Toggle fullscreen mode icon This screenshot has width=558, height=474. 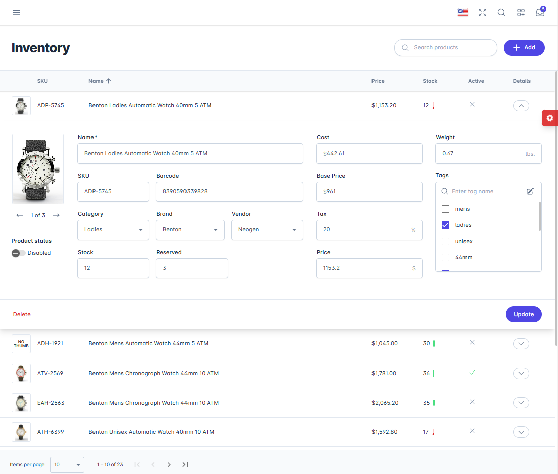click(x=483, y=13)
